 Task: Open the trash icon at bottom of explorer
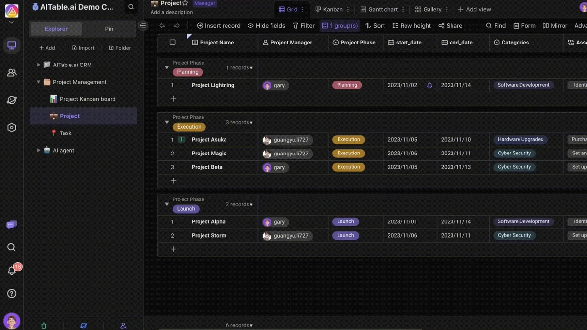[44, 325]
